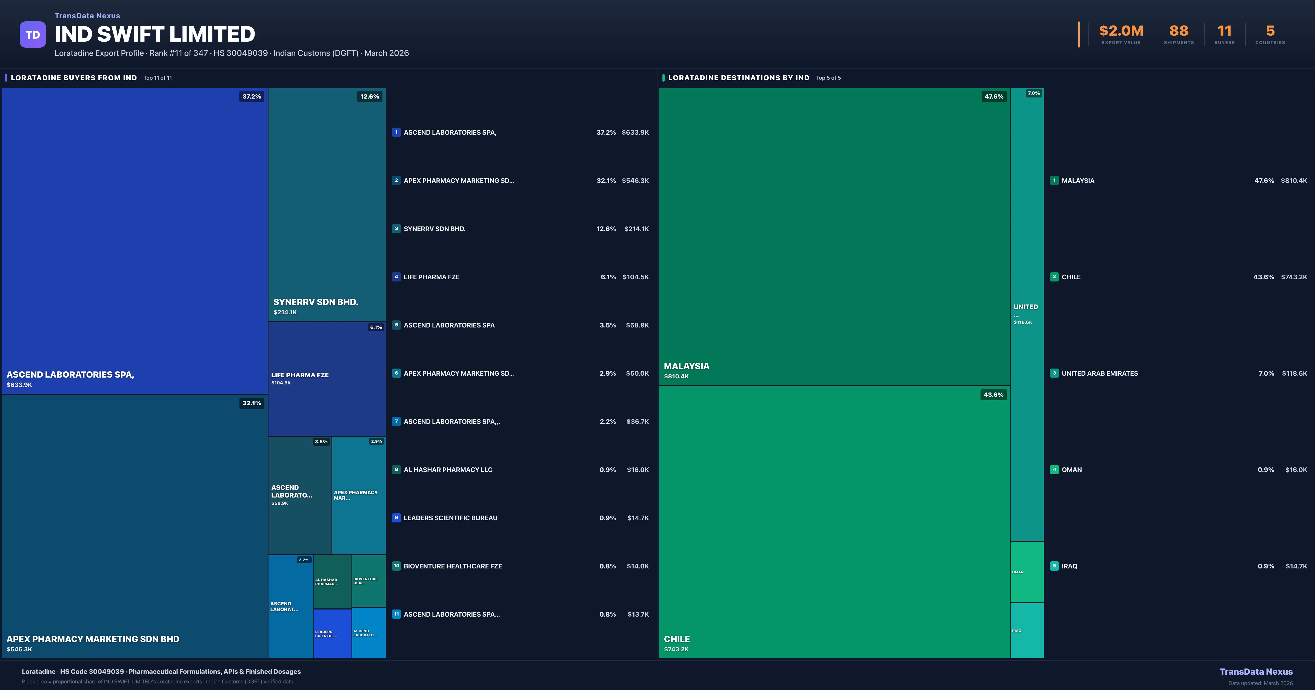Click the Life Pharma FZE treemap block

pyautogui.click(x=327, y=379)
